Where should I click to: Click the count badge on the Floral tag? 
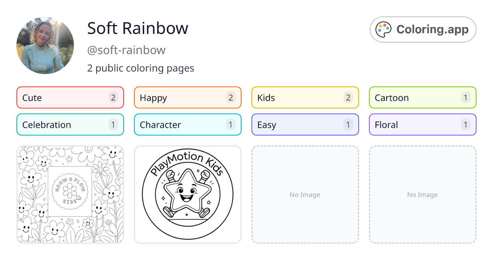click(x=465, y=124)
